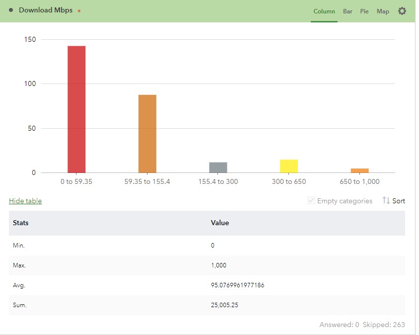
Task: Click the Value column header
Action: click(219, 223)
